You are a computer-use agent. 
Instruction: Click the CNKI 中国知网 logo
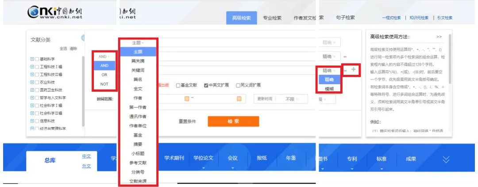click(x=55, y=12)
